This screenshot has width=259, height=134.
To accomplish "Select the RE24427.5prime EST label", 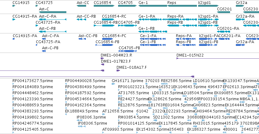I will (x=134, y=99).
